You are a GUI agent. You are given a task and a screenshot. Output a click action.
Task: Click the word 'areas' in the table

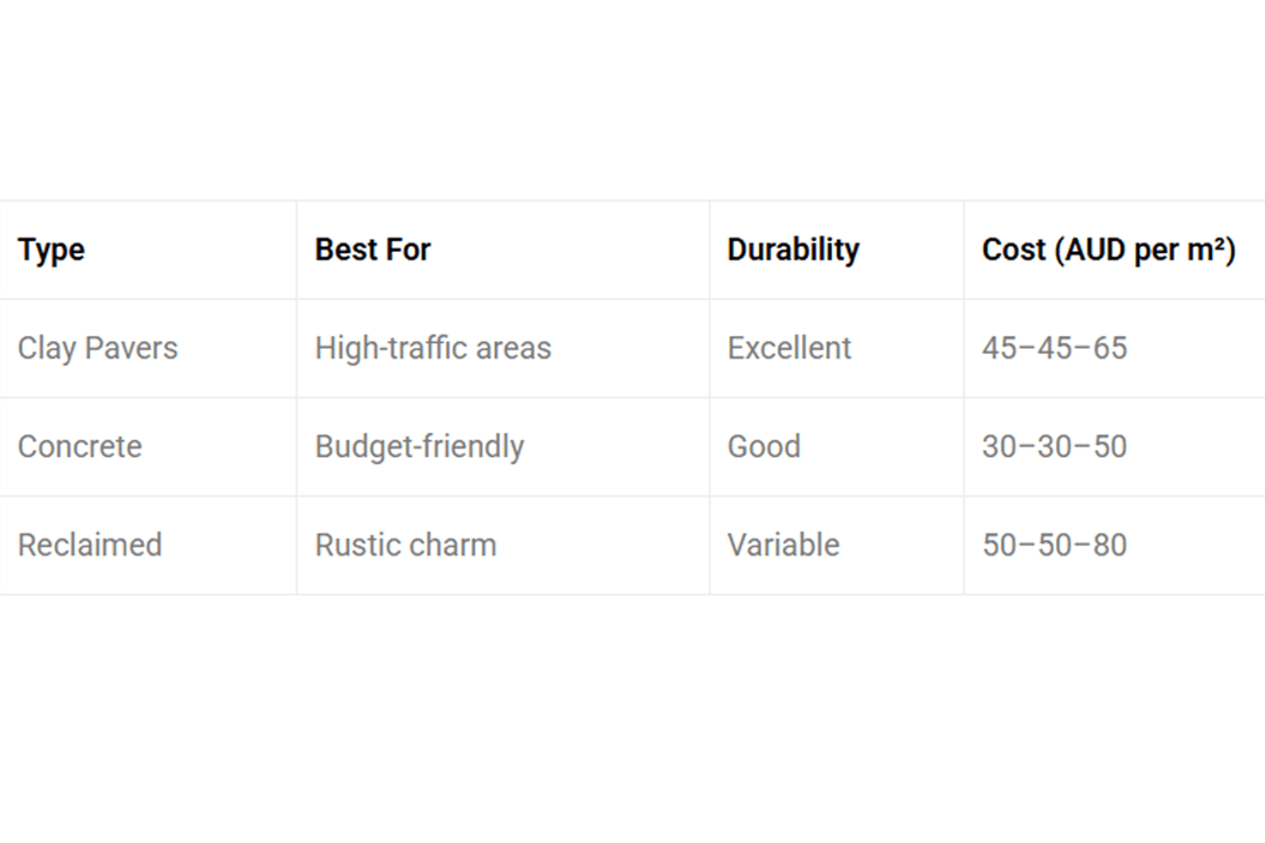click(x=513, y=348)
